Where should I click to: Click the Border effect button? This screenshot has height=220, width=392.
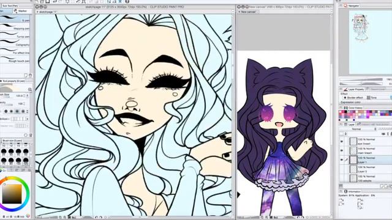point(353,98)
